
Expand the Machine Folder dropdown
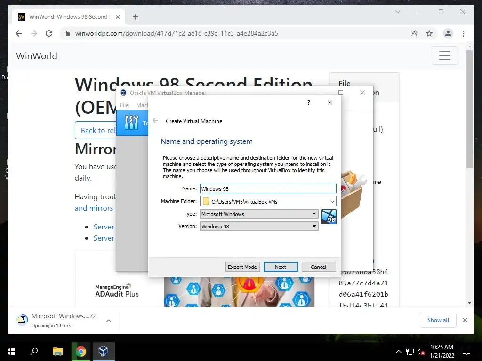[332, 201]
